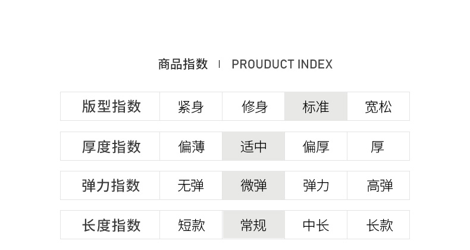The image size is (470, 250).
Task: Select 中长 length option
Action: coord(316,225)
